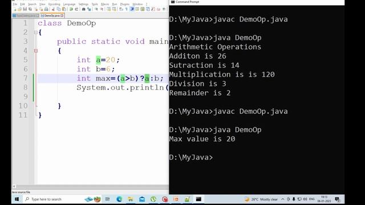Click the 26°C Mostly clear weather widget
365x205 pixels.
(x=261, y=199)
